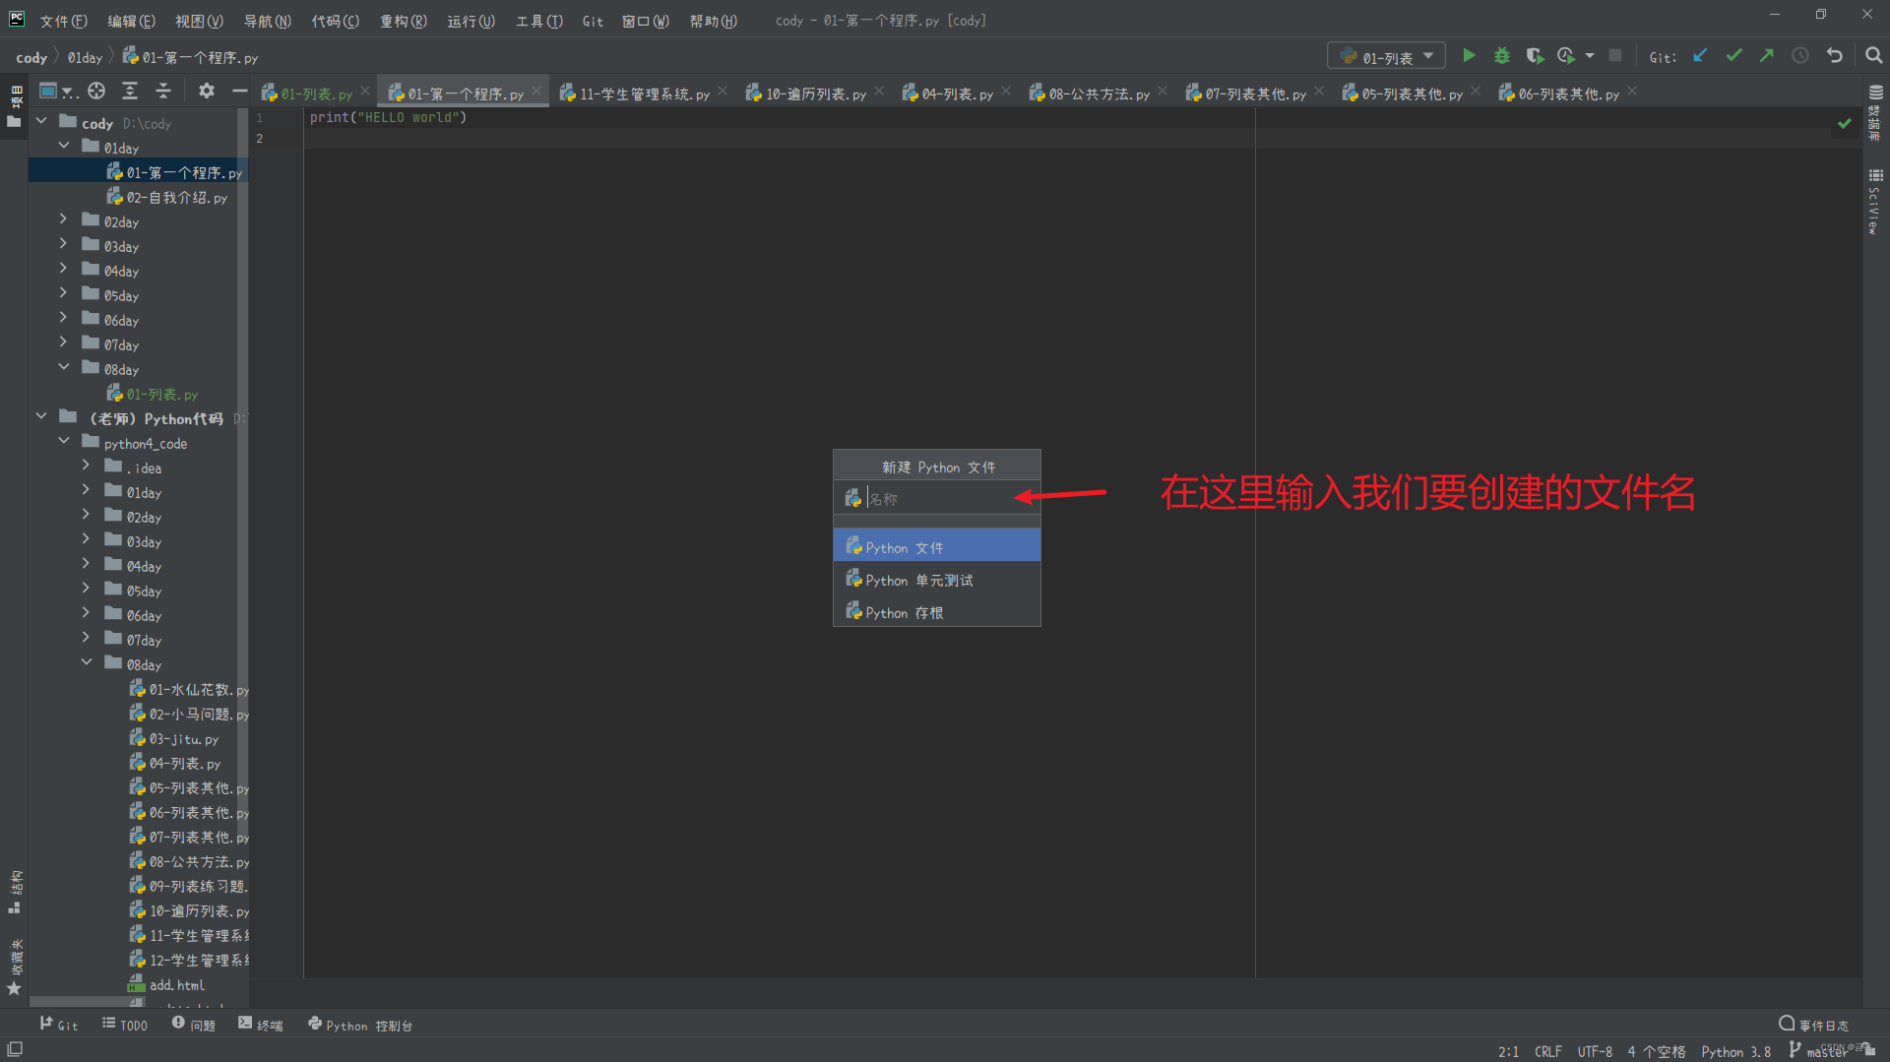Click the 01day breadcrumb in navigation bar

(x=85, y=57)
